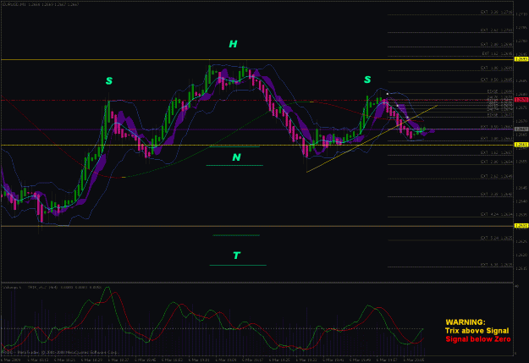Click the lower EDGE level label
Viewport: 529px width, 363px height.
[x=500, y=115]
